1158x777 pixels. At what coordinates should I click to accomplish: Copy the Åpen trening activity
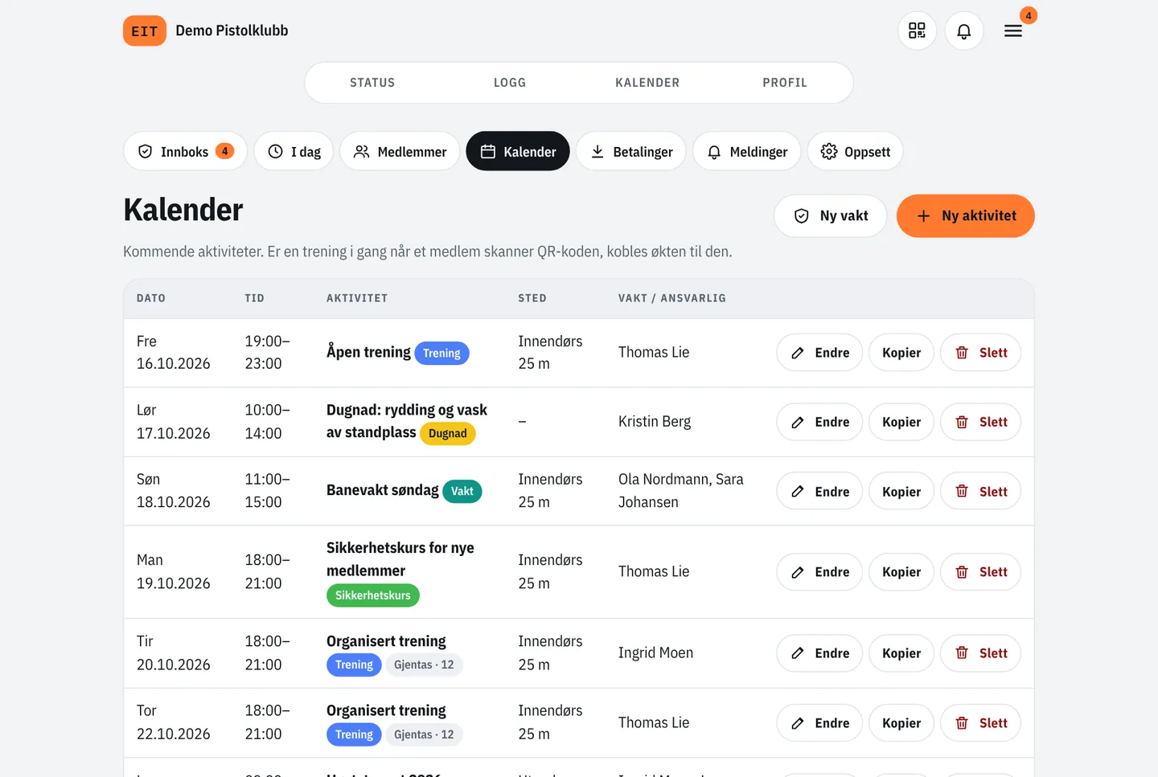901,353
